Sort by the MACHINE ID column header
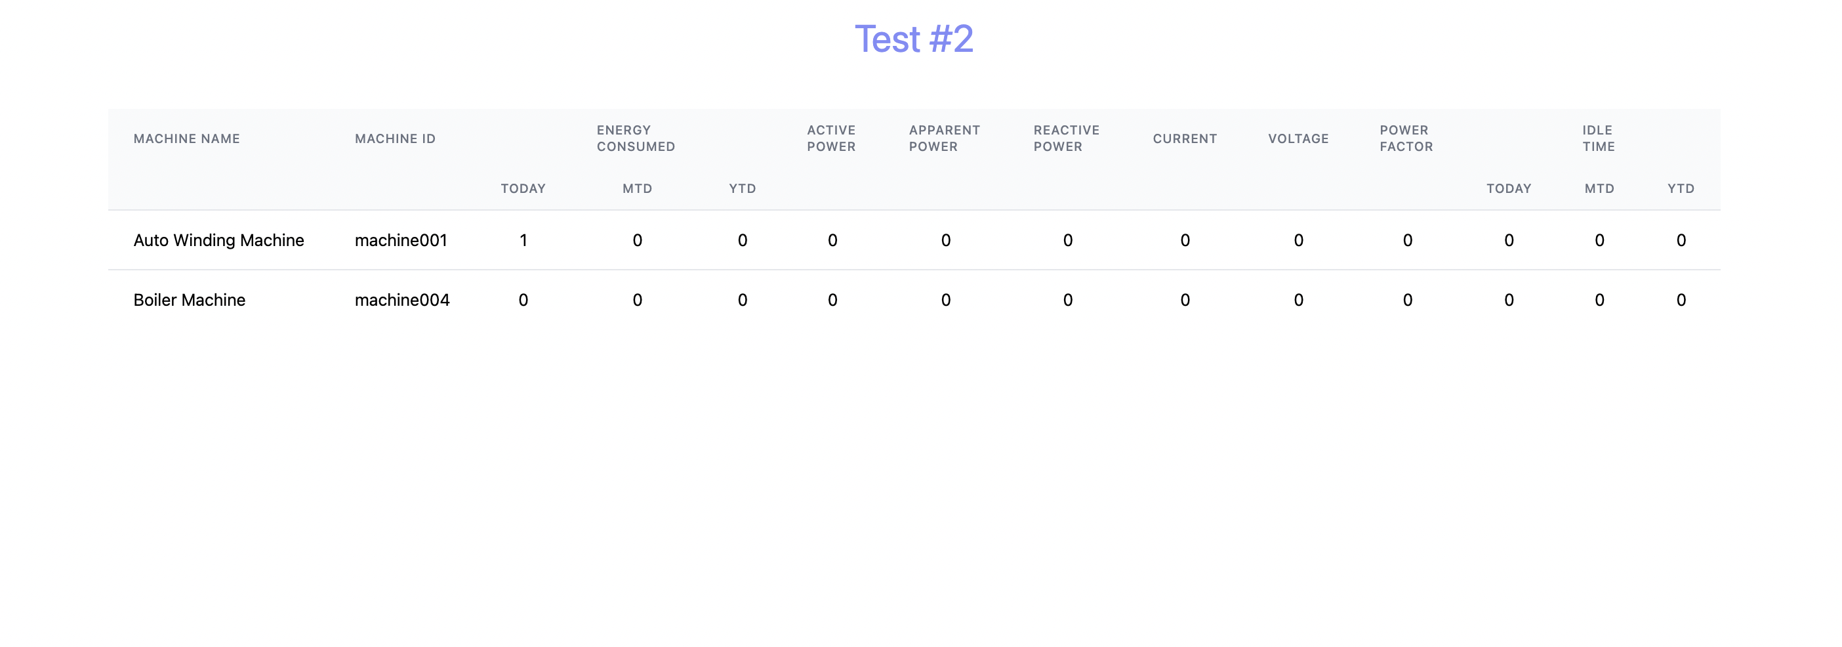 (x=395, y=138)
